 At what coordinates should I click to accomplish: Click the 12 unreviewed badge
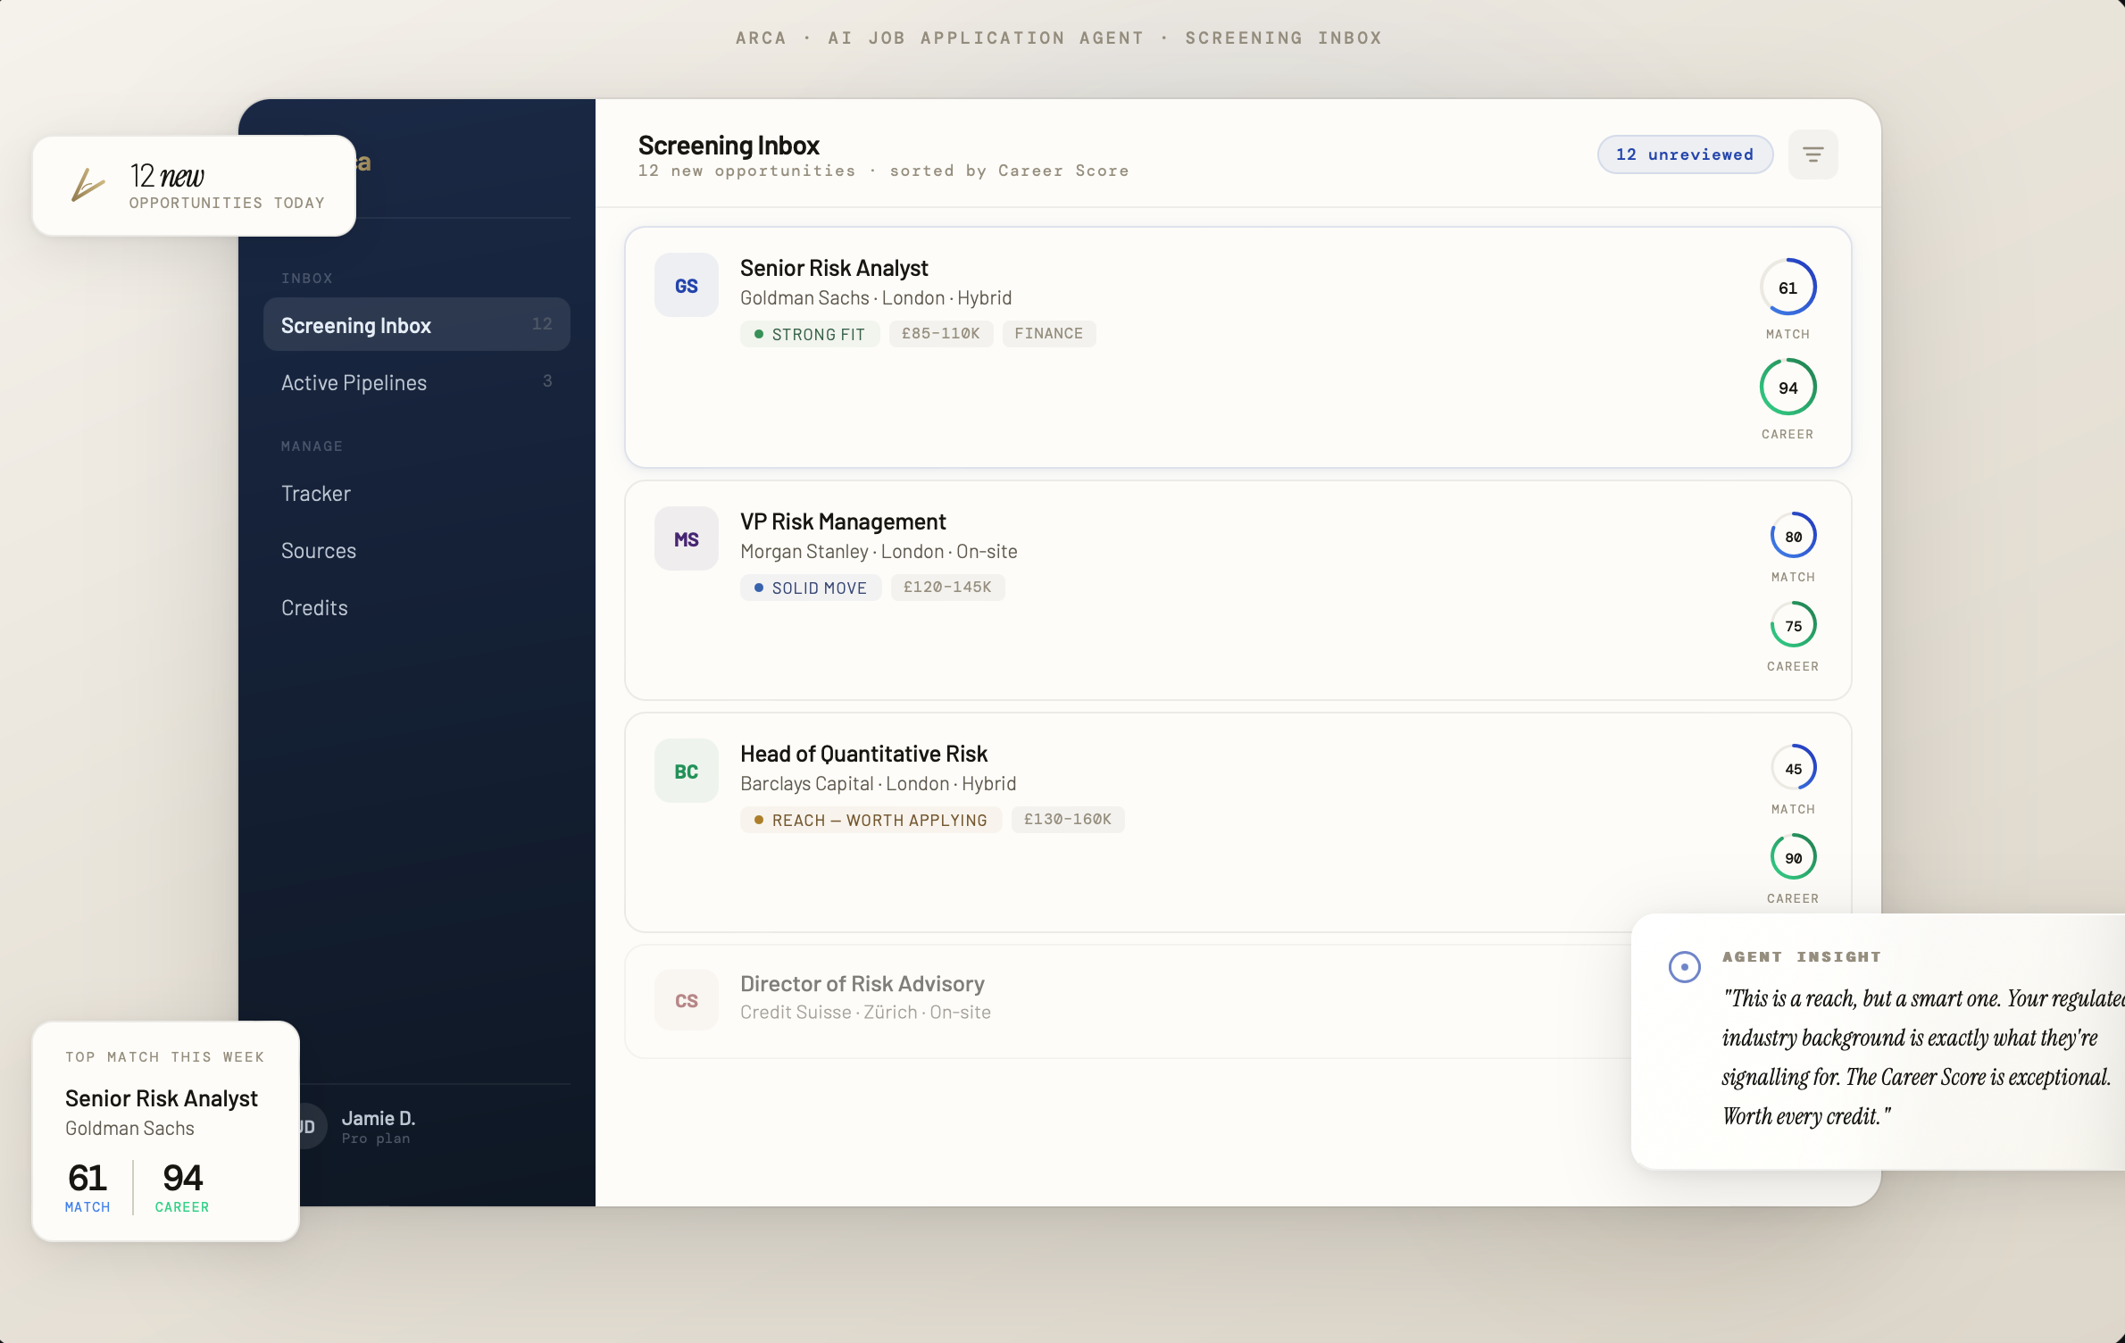(x=1684, y=154)
